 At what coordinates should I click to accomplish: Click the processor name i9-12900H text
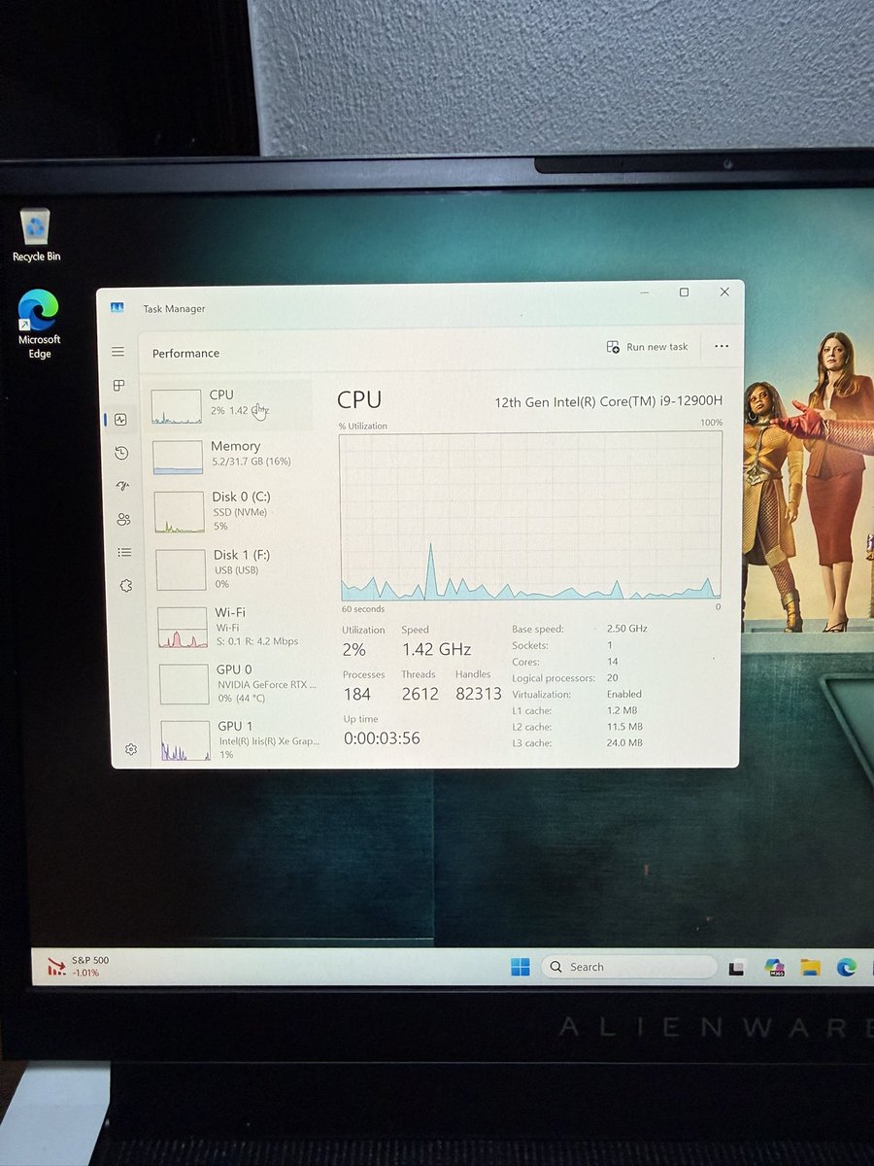(x=609, y=401)
